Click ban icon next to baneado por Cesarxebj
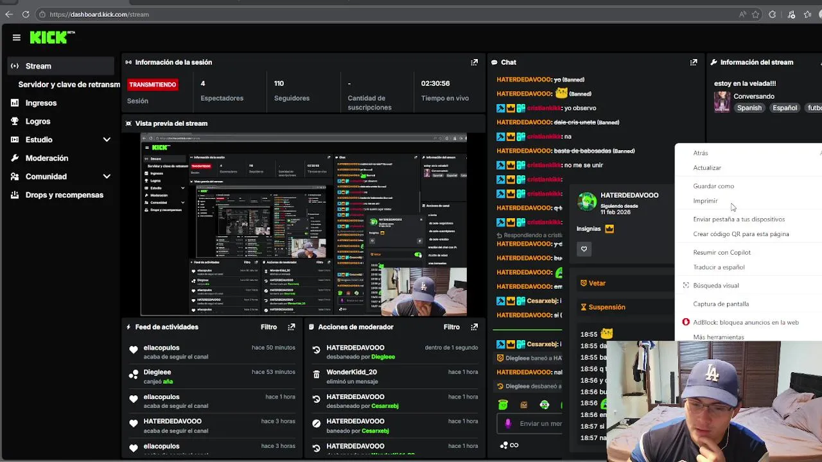This screenshot has width=822, height=462. pos(316,424)
